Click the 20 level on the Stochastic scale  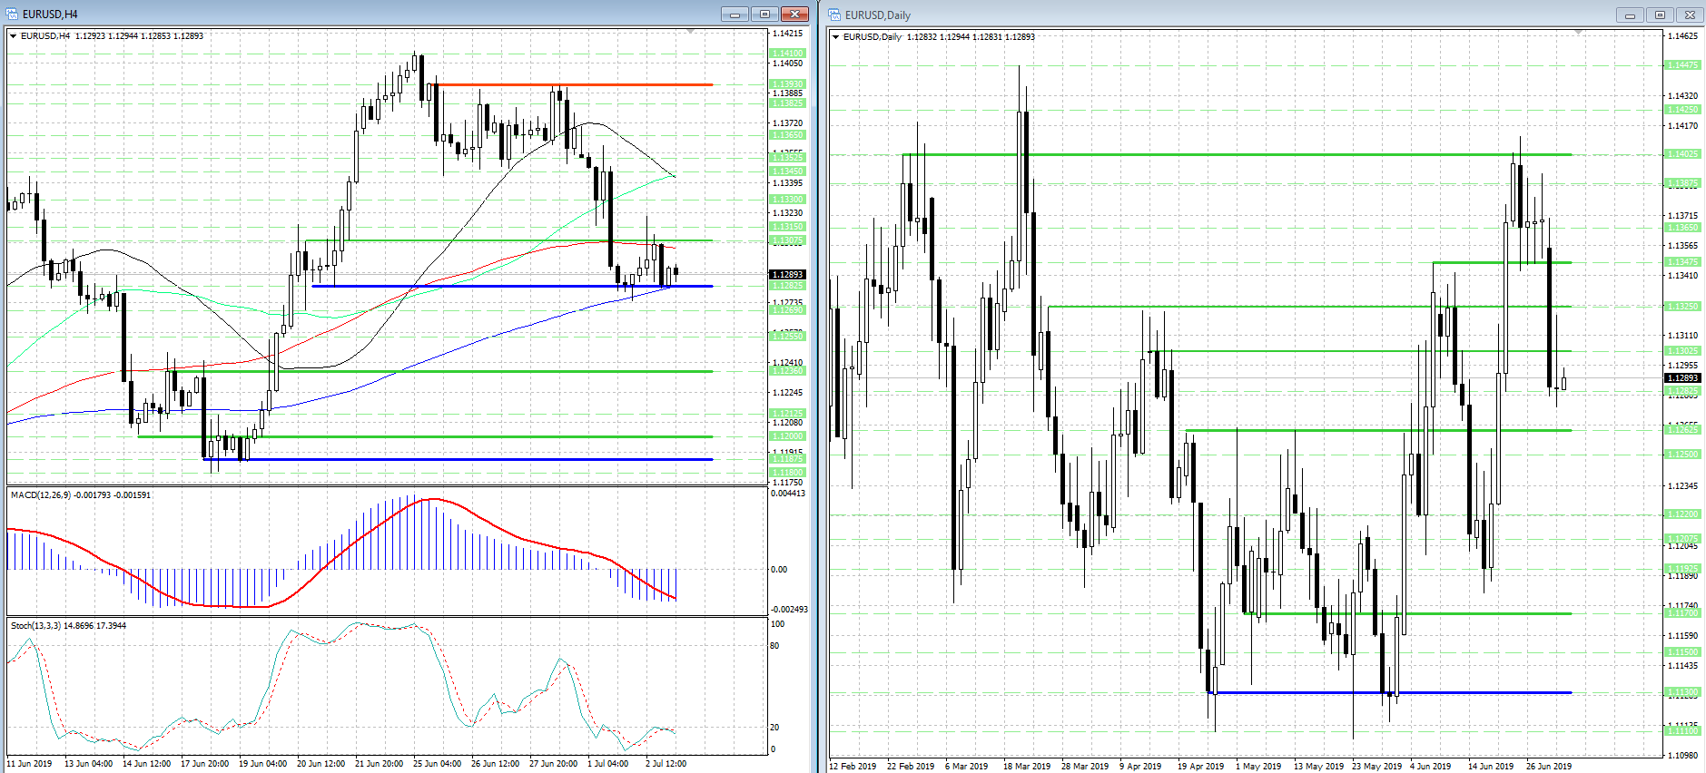pos(774,728)
